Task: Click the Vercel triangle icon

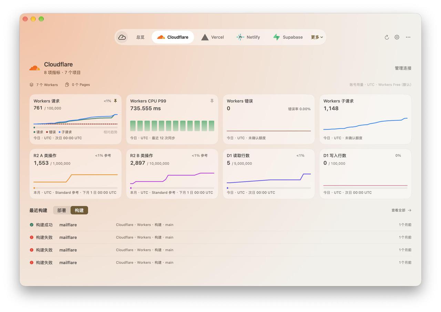Action: [x=205, y=37]
